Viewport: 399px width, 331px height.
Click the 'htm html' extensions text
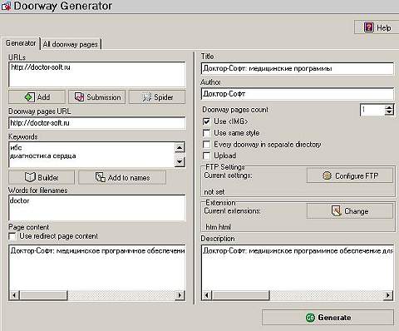(219, 227)
